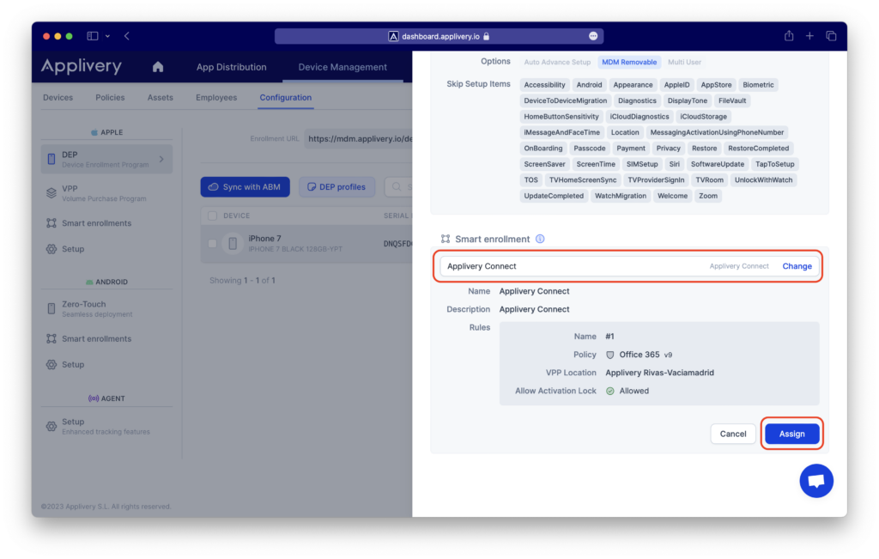This screenshot has height=559, width=879.
Task: Toggle Multi User option
Action: pyautogui.click(x=684, y=62)
